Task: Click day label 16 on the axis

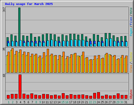Action: [x=67, y=102]
